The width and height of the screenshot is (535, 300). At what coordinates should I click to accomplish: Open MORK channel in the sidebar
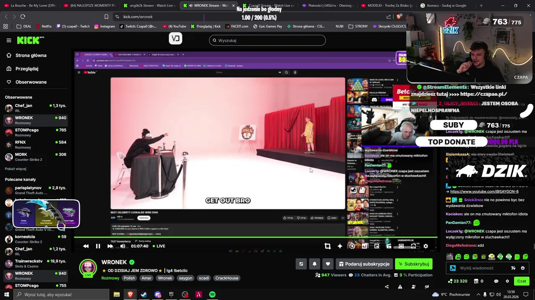(x=36, y=157)
